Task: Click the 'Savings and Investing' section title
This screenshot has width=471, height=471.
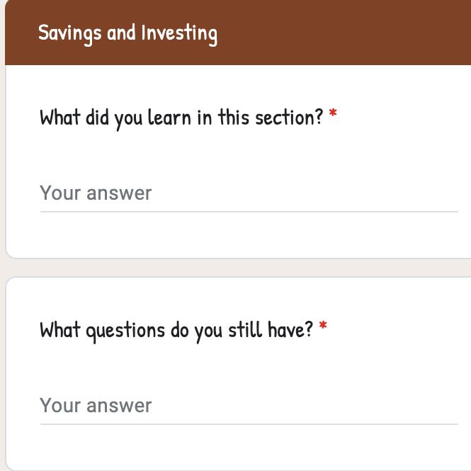Action: (127, 33)
